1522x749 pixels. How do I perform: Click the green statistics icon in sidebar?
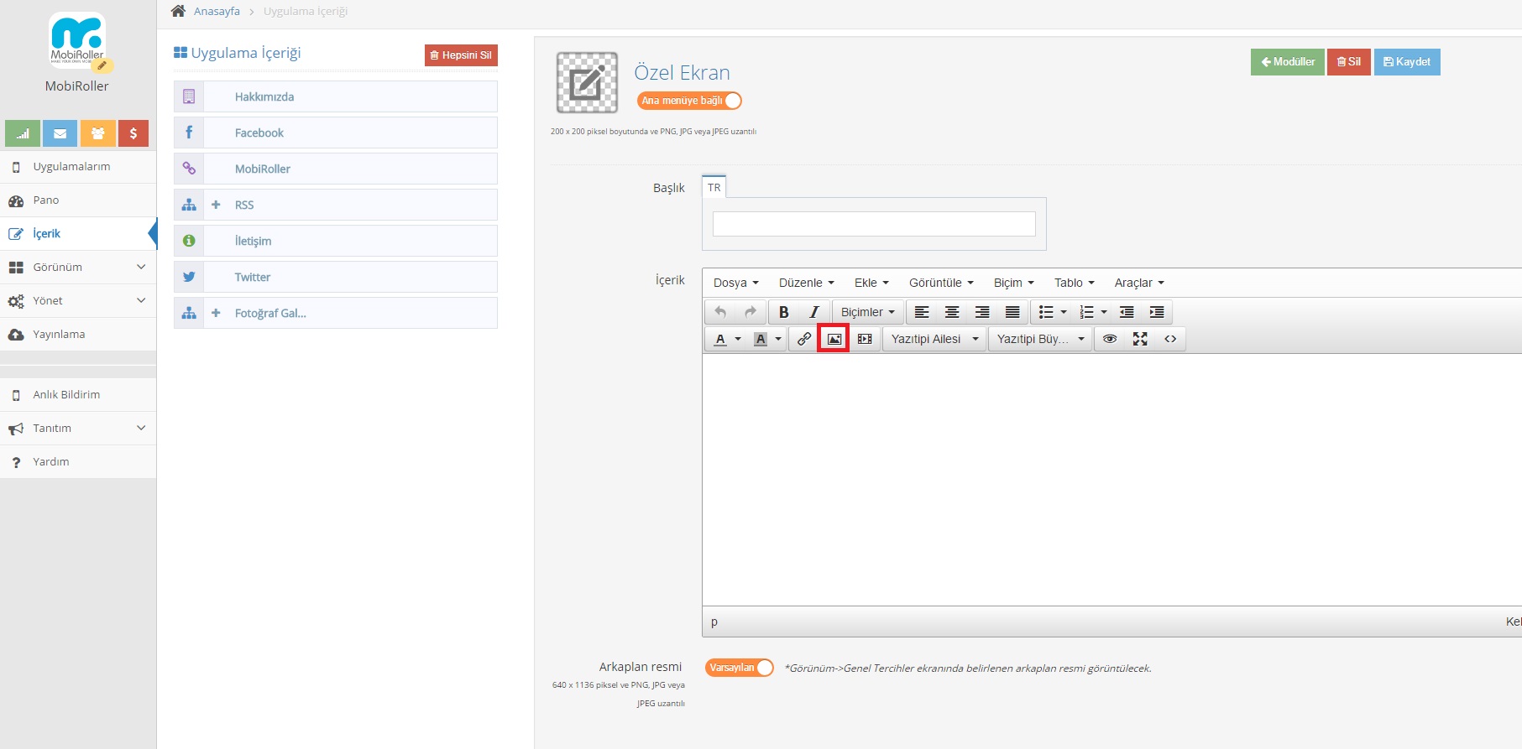[23, 133]
